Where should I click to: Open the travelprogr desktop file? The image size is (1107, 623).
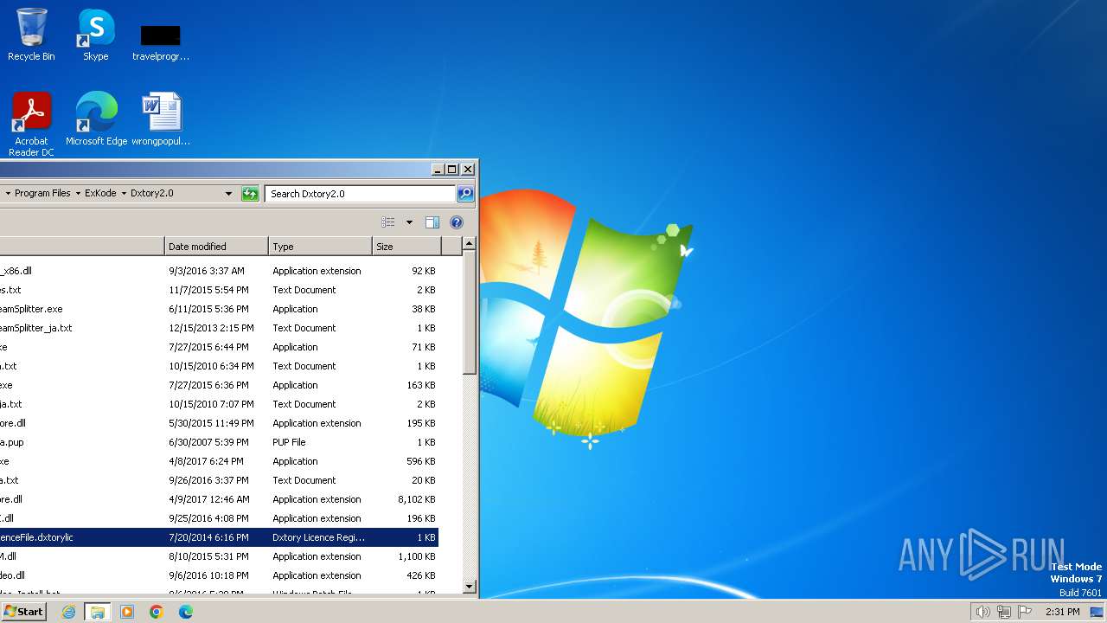161,42
